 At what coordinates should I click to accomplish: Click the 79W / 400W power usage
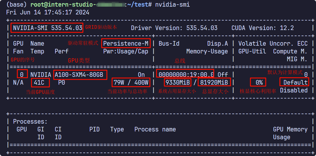131,82
